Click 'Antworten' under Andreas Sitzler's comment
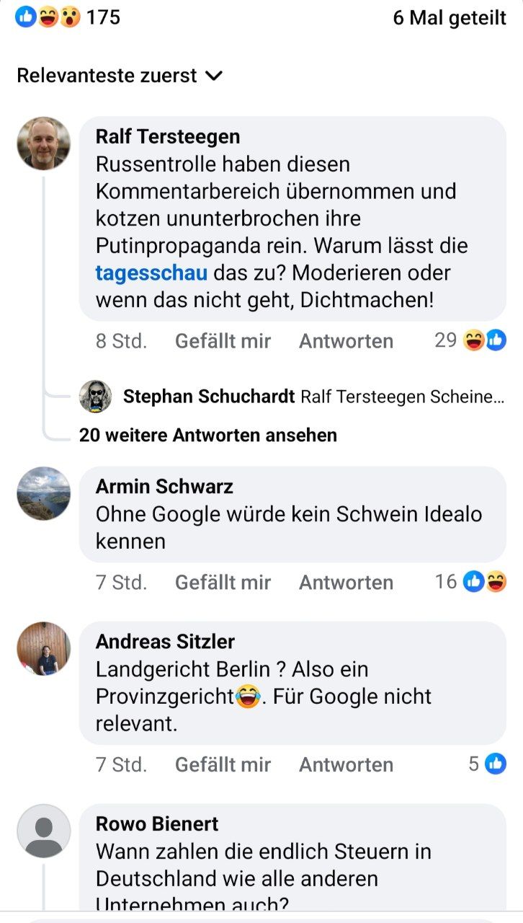Image resolution: width=523 pixels, height=923 pixels. click(x=346, y=764)
